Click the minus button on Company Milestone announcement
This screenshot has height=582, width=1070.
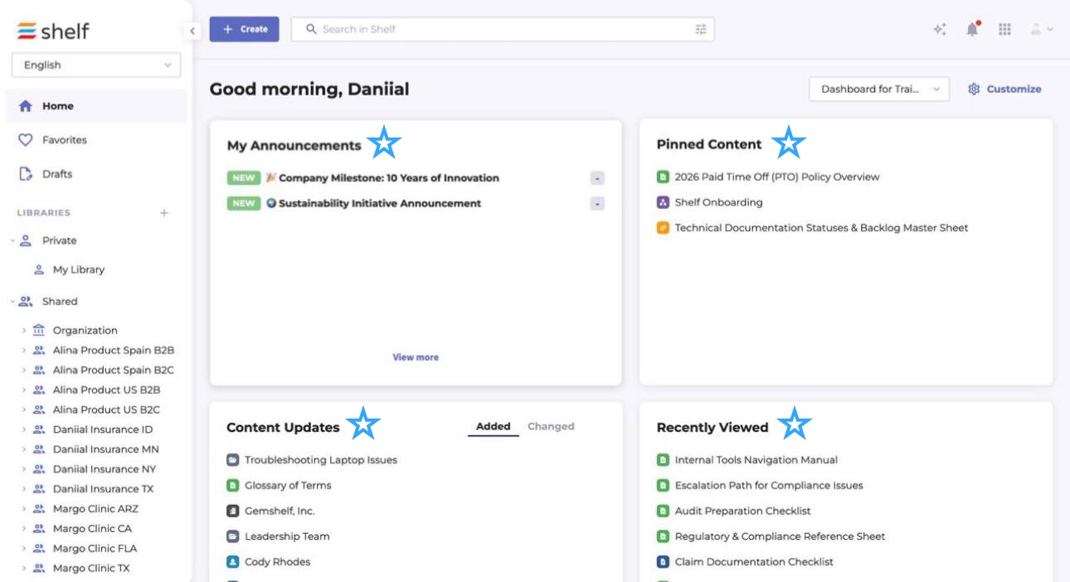tap(597, 178)
